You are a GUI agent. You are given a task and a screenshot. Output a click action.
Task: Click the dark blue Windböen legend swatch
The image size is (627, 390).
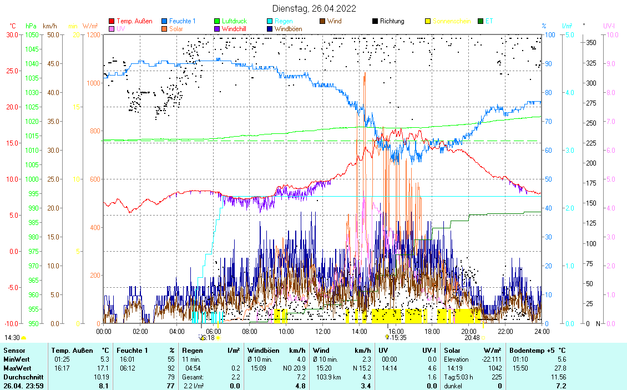[270, 28]
